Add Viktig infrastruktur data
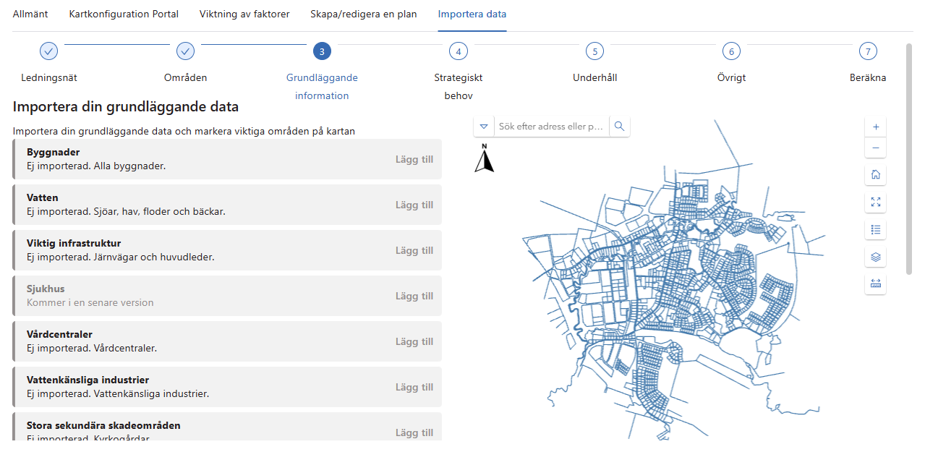This screenshot has width=925, height=452. click(x=414, y=250)
